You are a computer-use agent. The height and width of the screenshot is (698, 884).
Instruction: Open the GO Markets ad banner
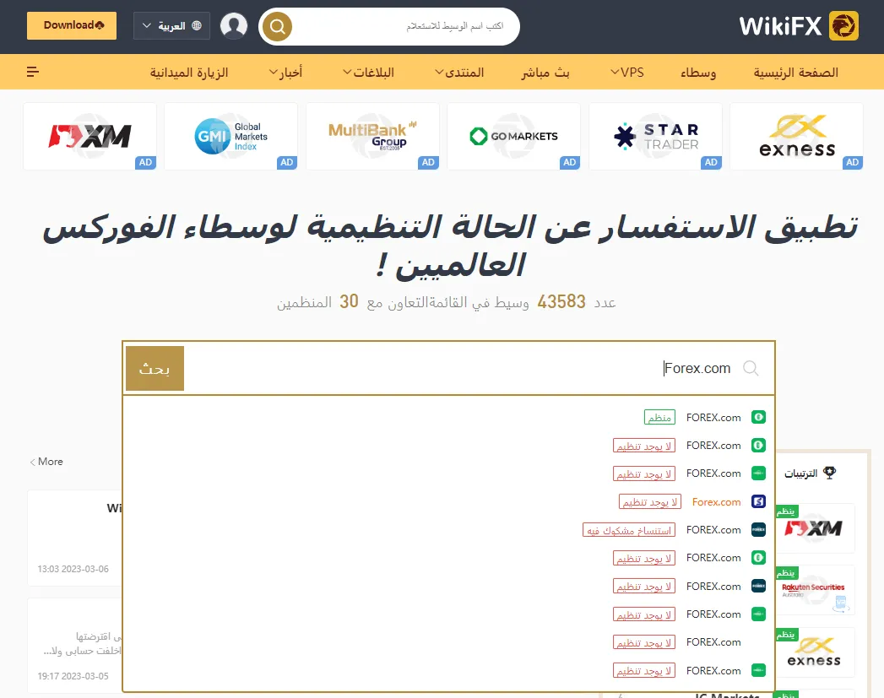click(x=513, y=137)
